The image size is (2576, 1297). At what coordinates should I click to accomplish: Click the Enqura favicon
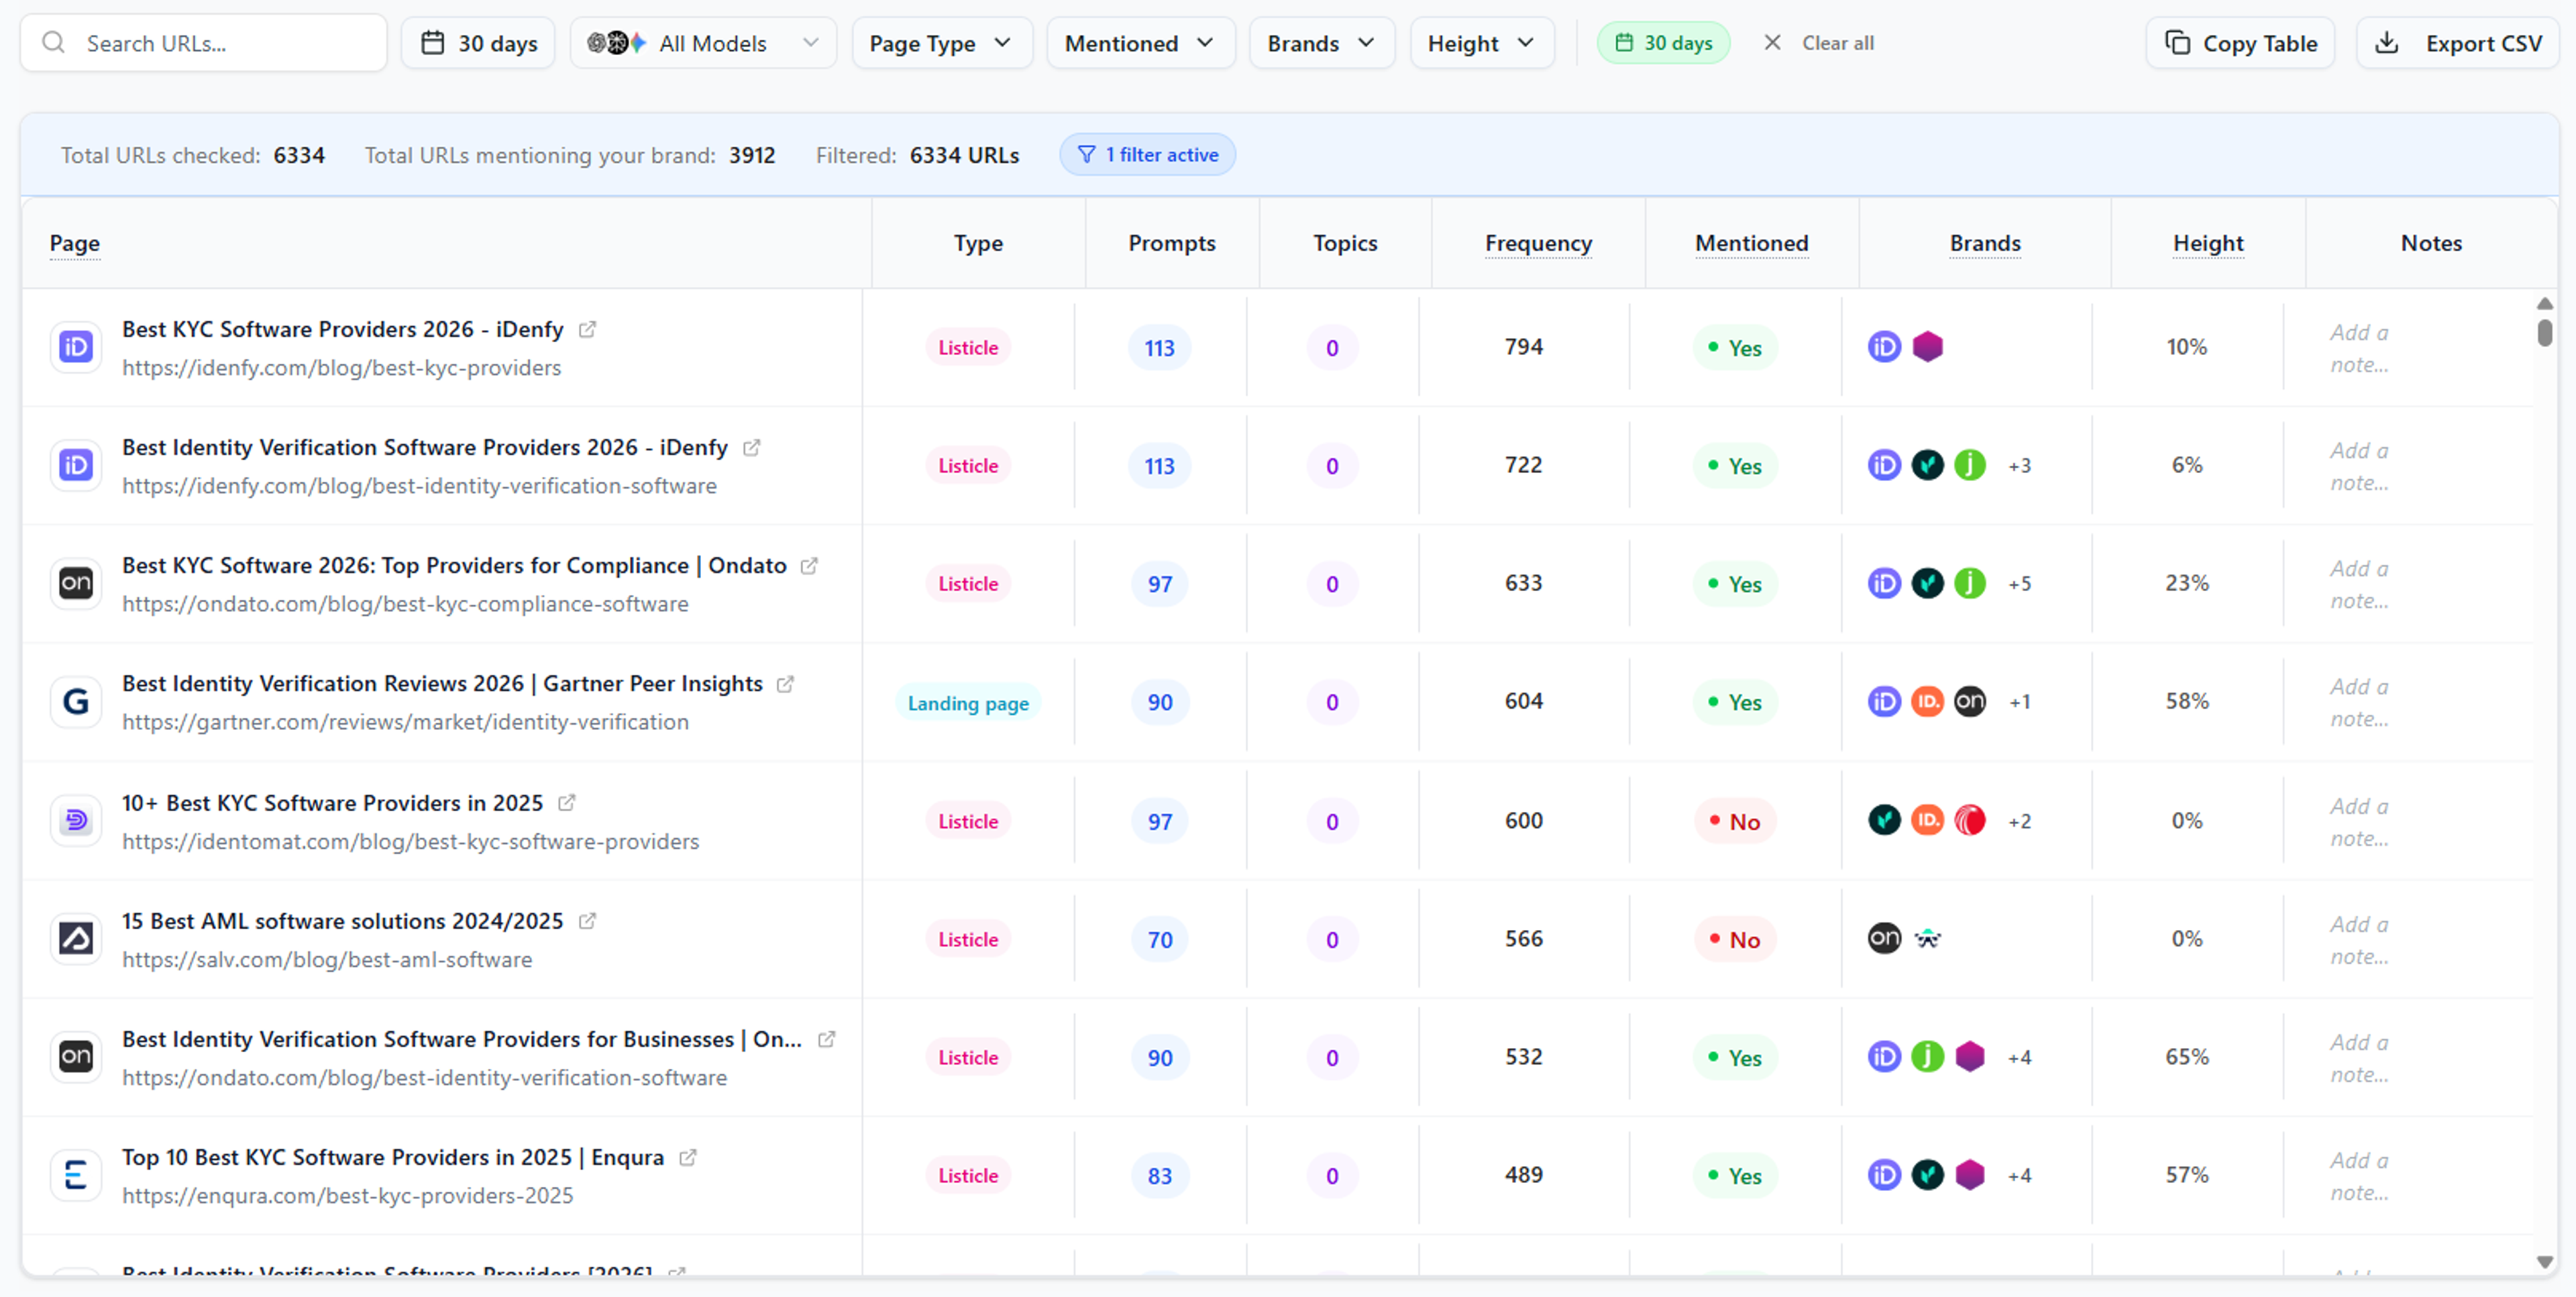point(76,1174)
